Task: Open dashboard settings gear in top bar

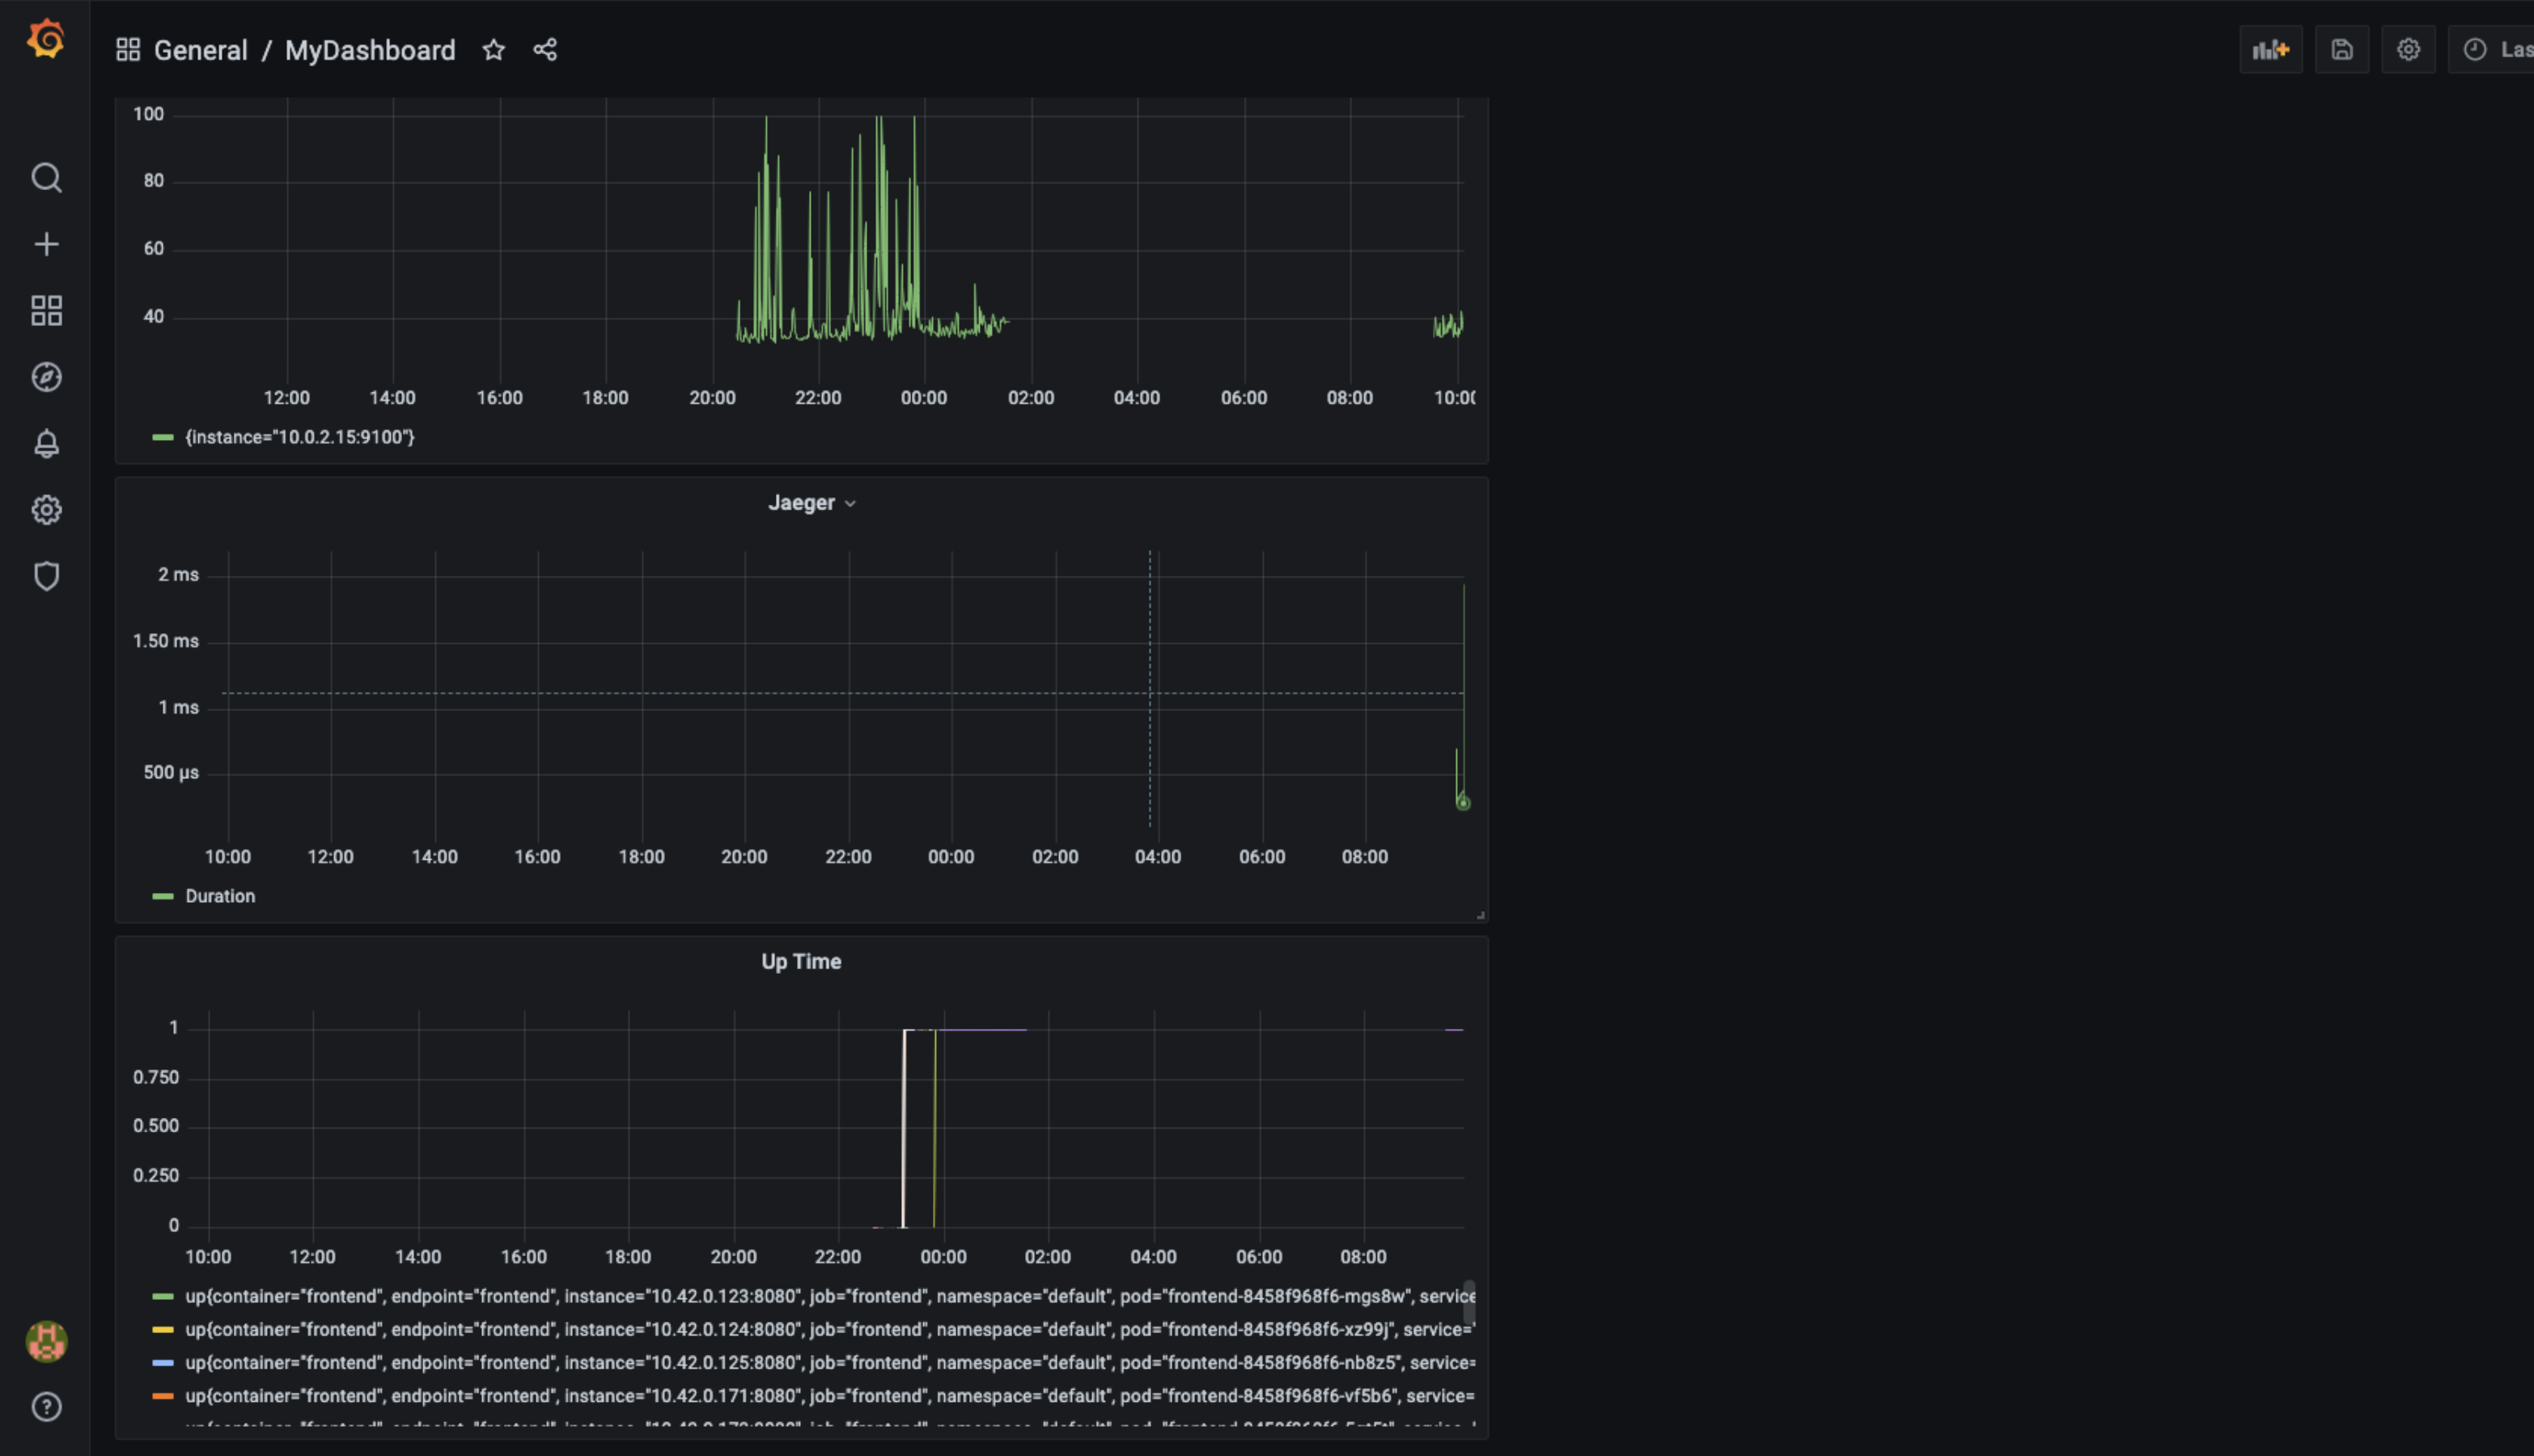Action: (2408, 50)
